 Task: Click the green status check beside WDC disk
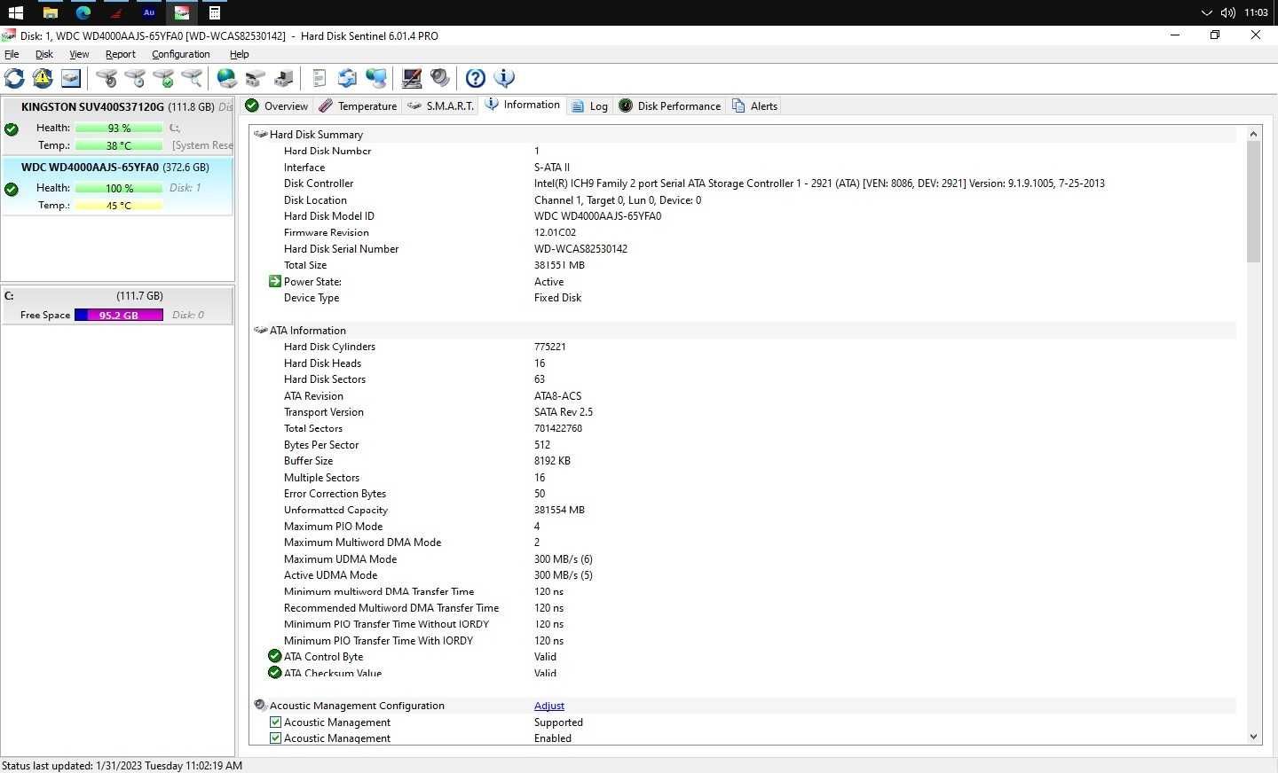tap(12, 189)
